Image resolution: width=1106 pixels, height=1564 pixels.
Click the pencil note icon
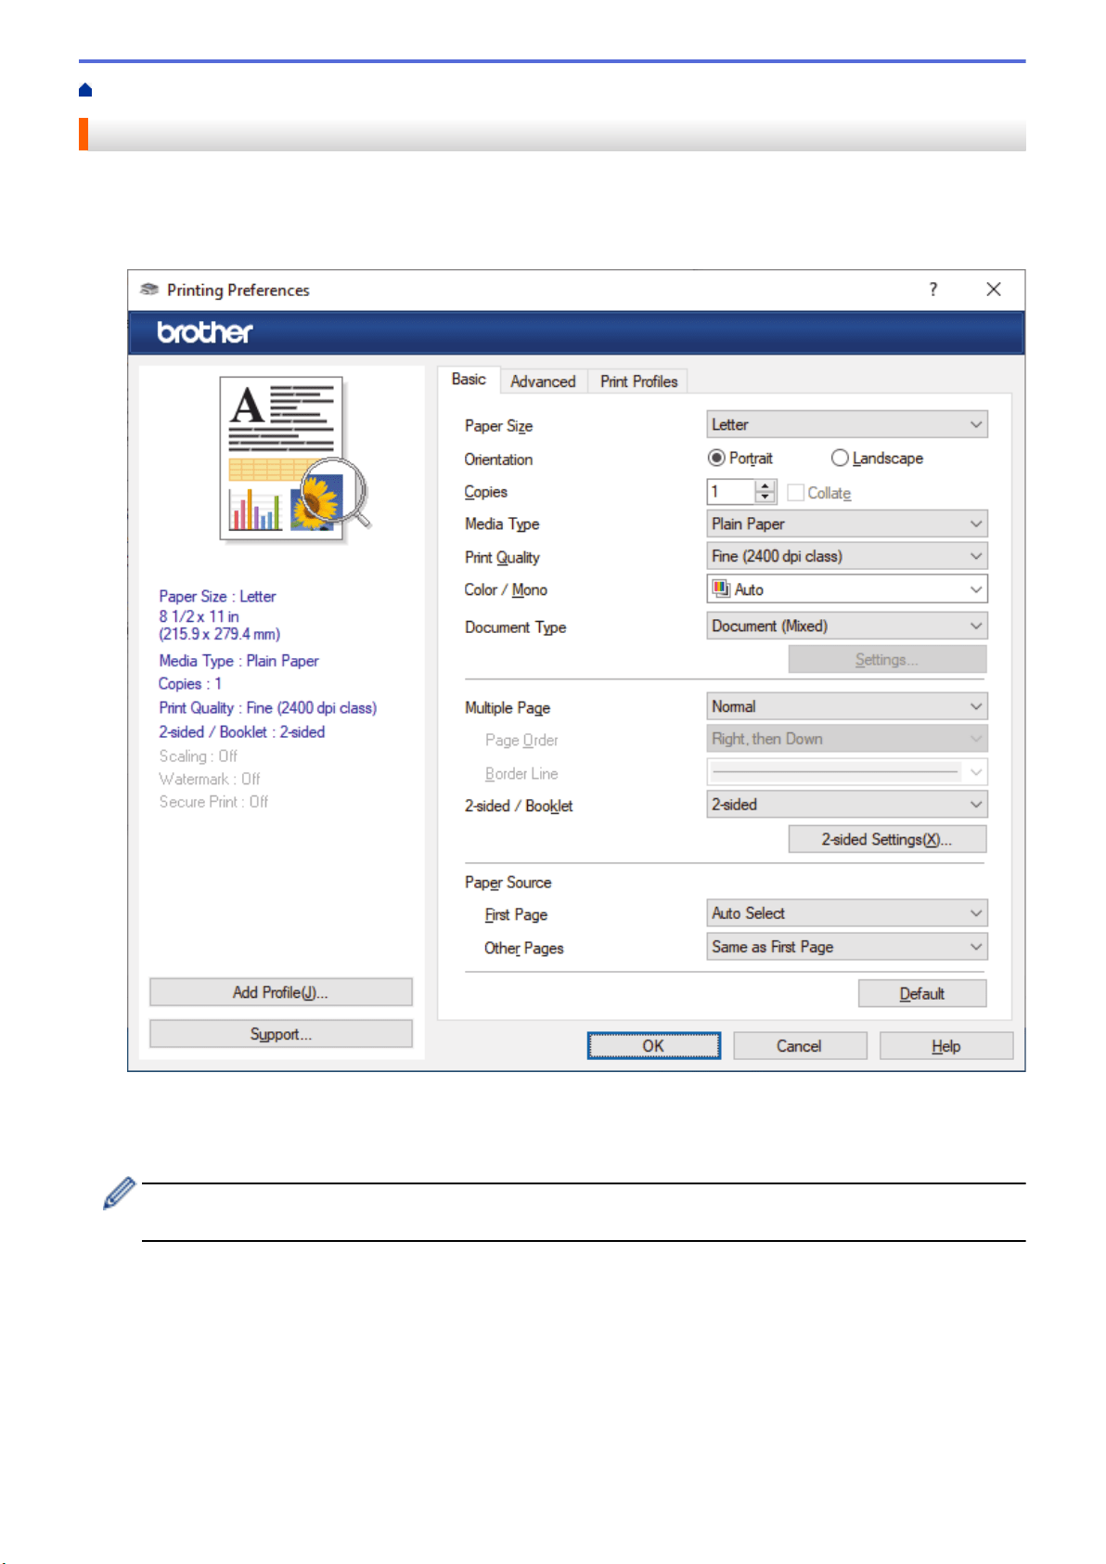point(119,1194)
